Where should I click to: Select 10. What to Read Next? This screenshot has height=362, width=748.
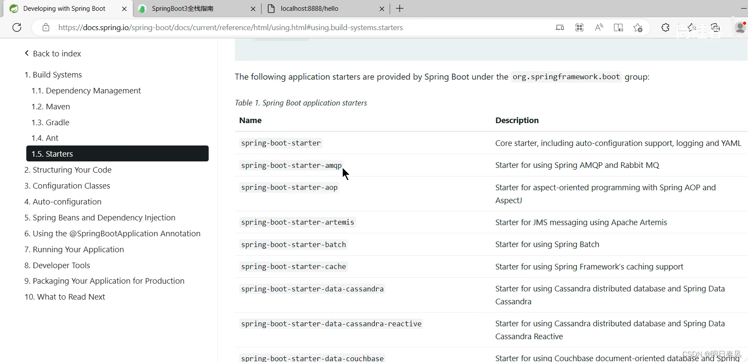[65, 297]
